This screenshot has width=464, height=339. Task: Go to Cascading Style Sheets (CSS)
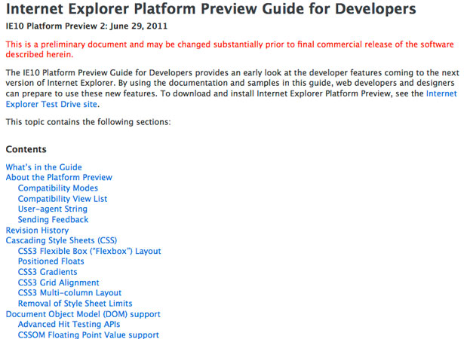pyautogui.click(x=61, y=240)
